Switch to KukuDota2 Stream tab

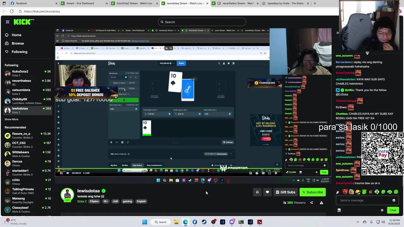(135, 3)
